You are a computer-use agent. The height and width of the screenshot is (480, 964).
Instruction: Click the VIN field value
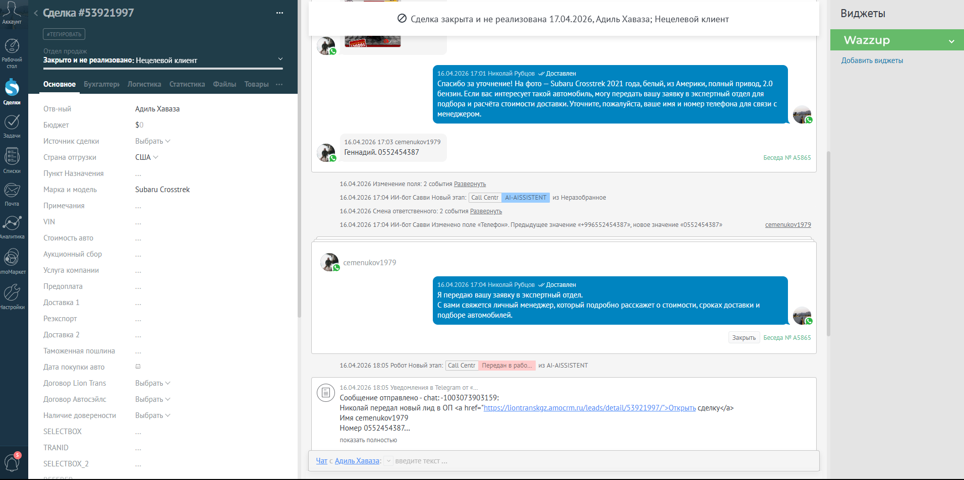coord(138,222)
